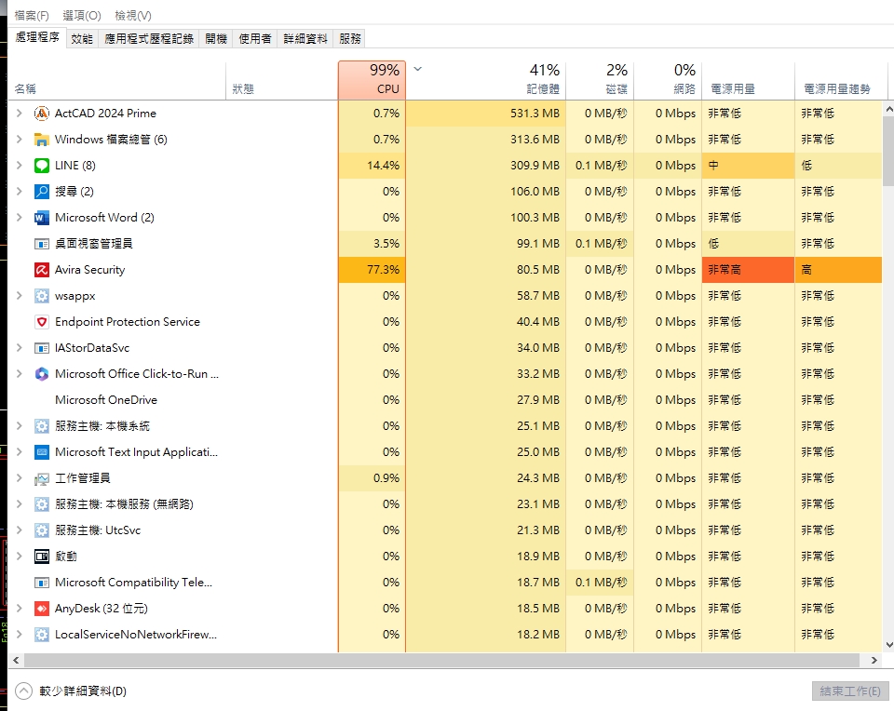Expand the LINE (8) process group

pyautogui.click(x=19, y=166)
